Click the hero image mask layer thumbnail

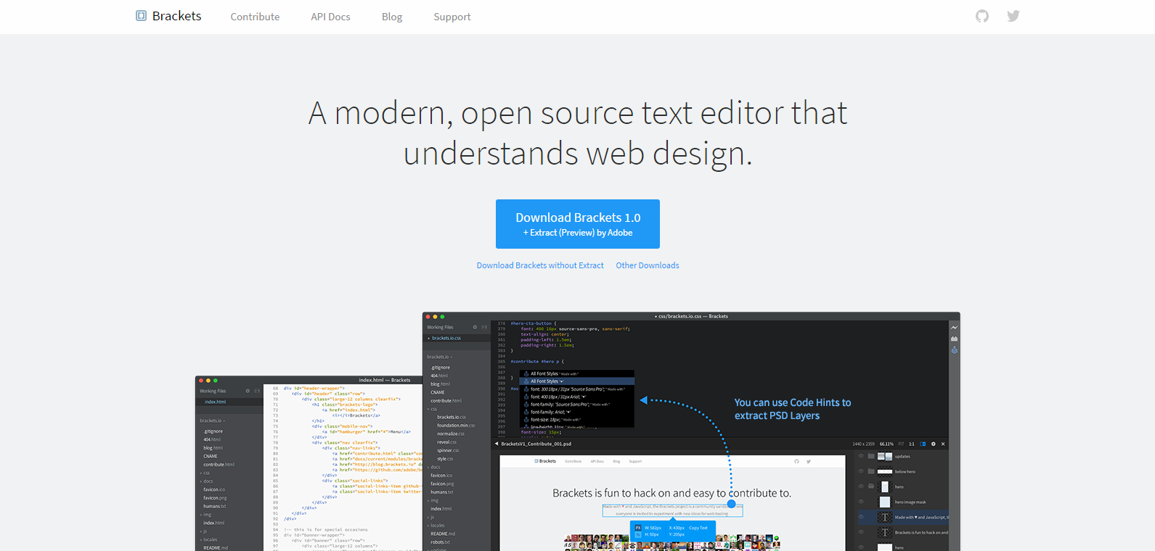(x=885, y=502)
